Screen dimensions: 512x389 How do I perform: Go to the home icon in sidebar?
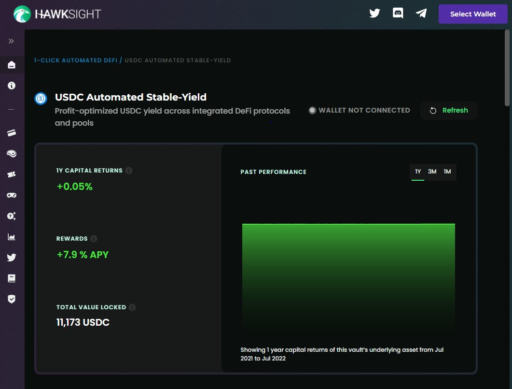coord(12,65)
